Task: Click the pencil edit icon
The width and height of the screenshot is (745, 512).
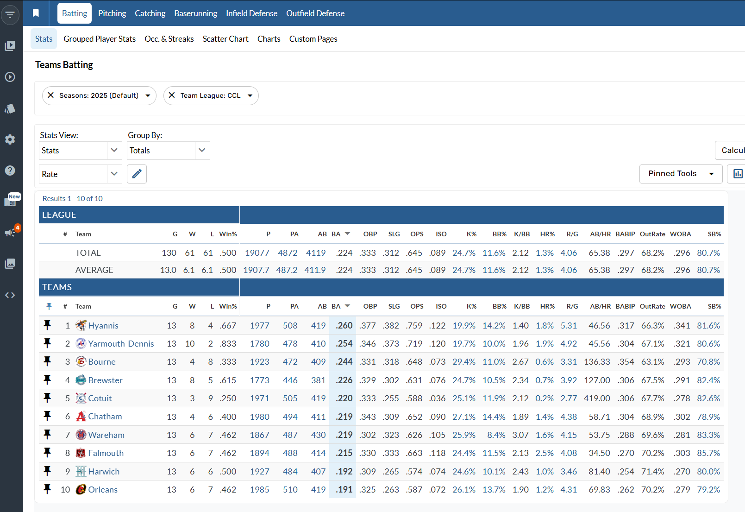Action: [x=137, y=174]
